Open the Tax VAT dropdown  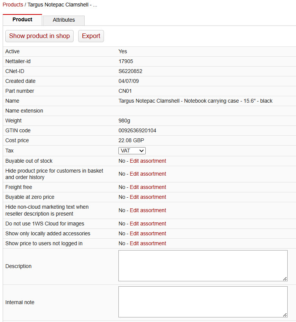132,151
